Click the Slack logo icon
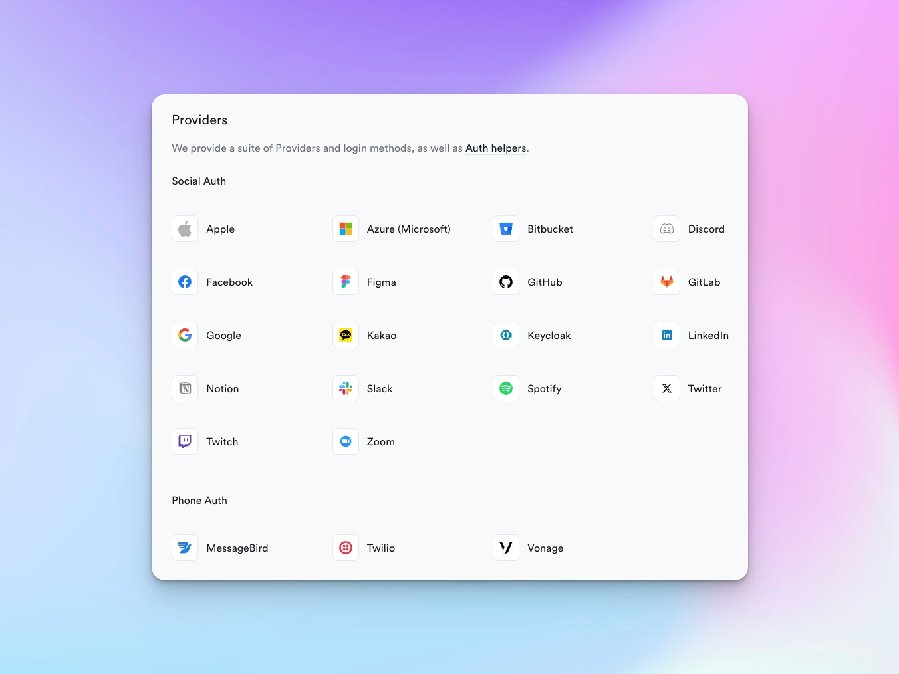899x674 pixels. [x=346, y=388]
